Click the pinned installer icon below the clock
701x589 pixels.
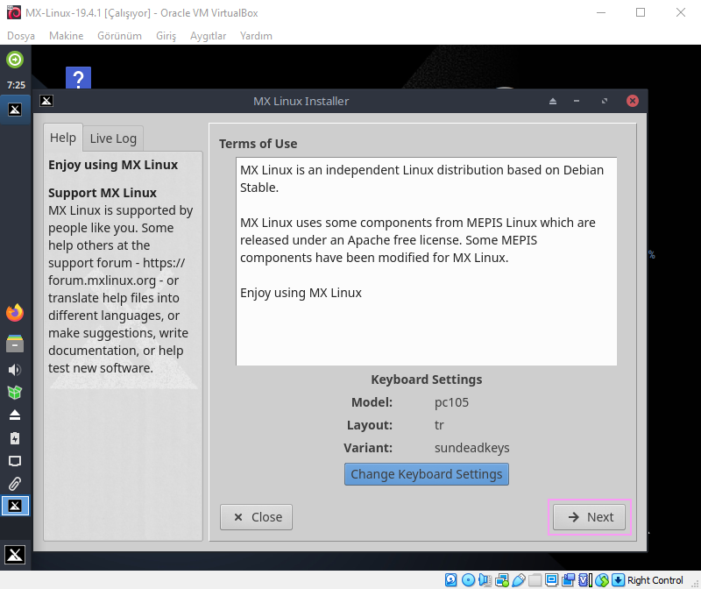(x=15, y=110)
